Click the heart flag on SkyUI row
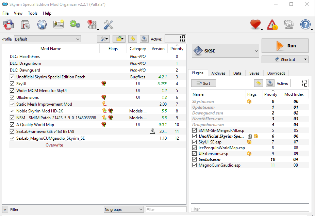This screenshot has height=216, width=315. tap(104, 84)
